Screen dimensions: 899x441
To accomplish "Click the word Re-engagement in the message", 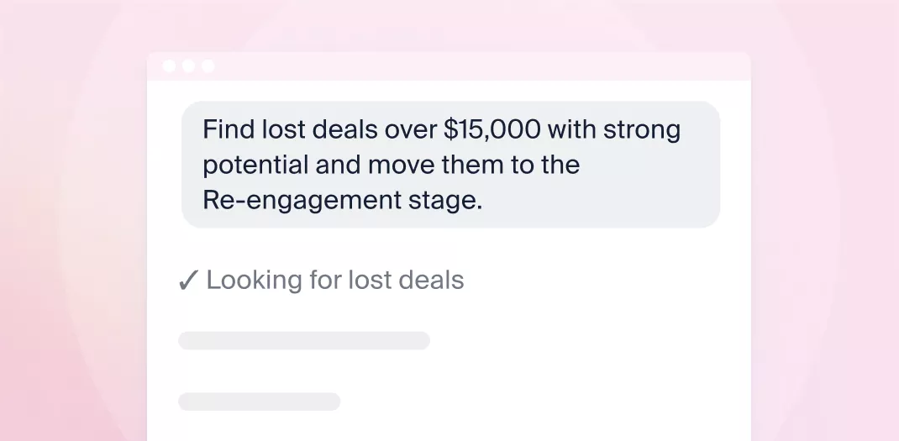I will (x=302, y=201).
